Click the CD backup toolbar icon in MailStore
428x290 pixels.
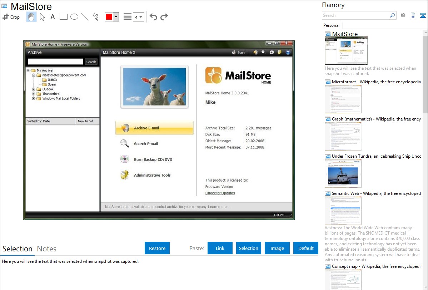pos(272,52)
